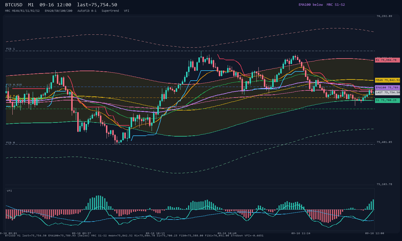Click 'EMA100 below' status at top right

click(x=311, y=5)
